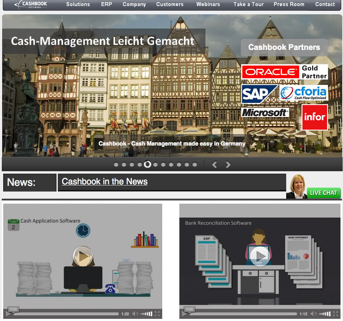
Task: Select the first slideshow dot
Action: point(116,164)
